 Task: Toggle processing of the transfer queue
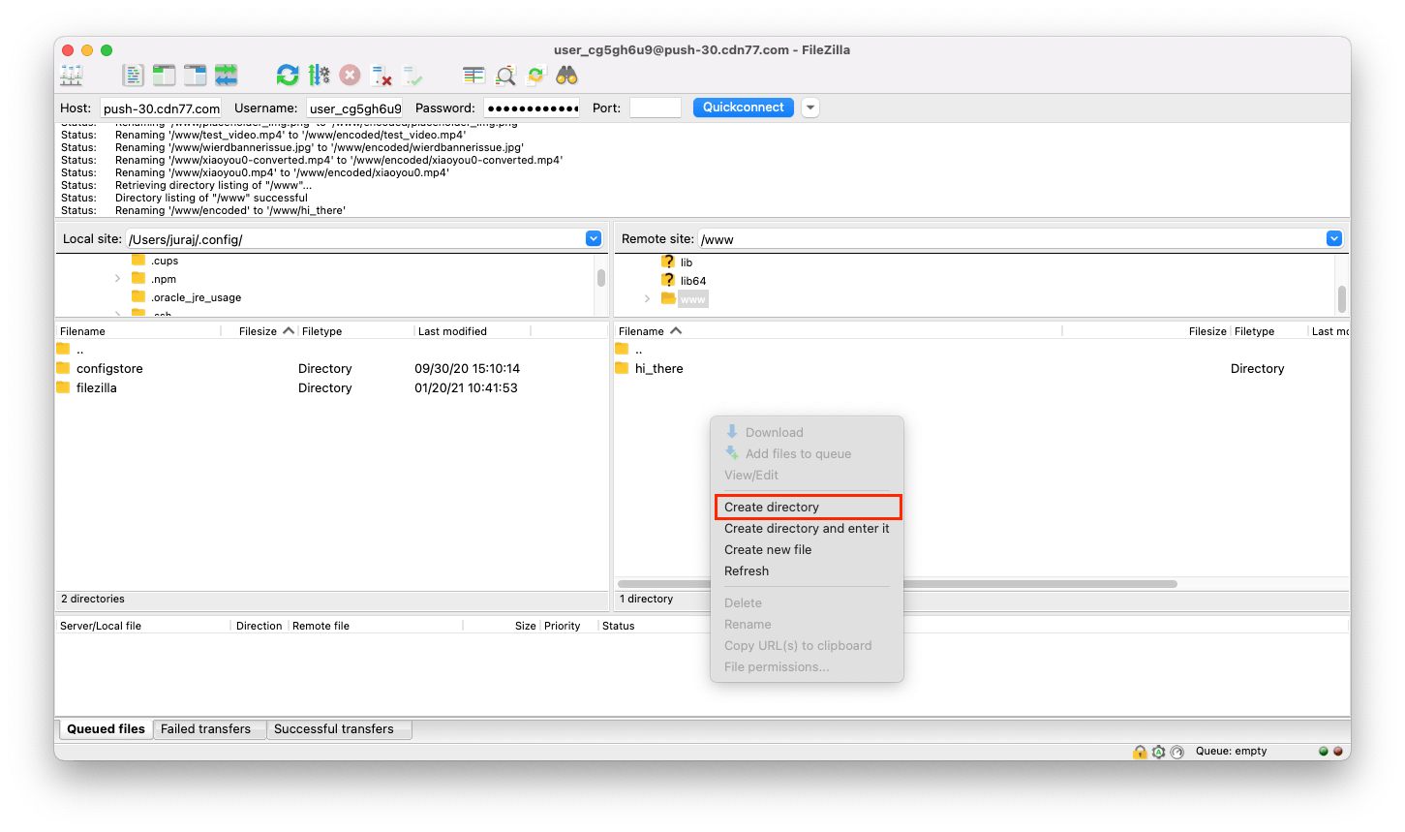tap(319, 76)
